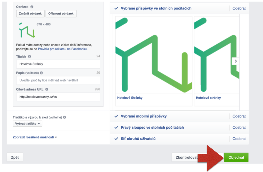
Task: Expand Zobrazit rozšířené možnosti
Action: tap(35, 137)
